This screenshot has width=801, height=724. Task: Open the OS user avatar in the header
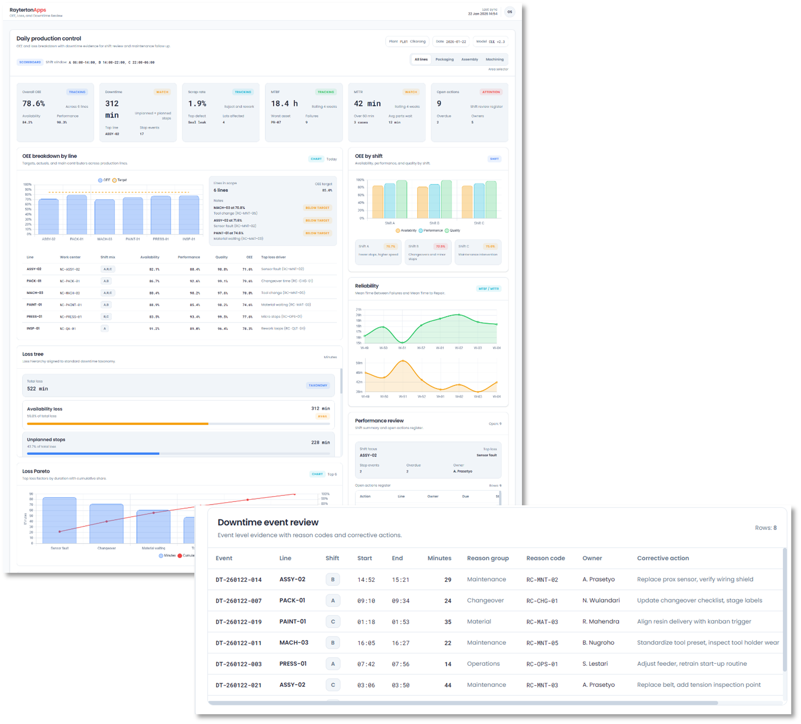(x=509, y=11)
